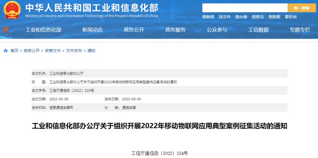Select the 提意见 link
The image size is (318, 158).
[258, 17]
